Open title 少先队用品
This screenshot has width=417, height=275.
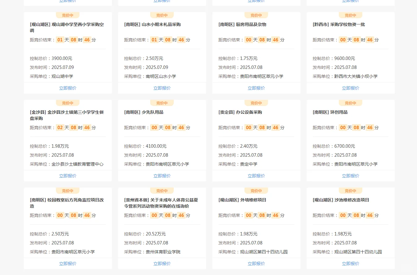(144, 112)
